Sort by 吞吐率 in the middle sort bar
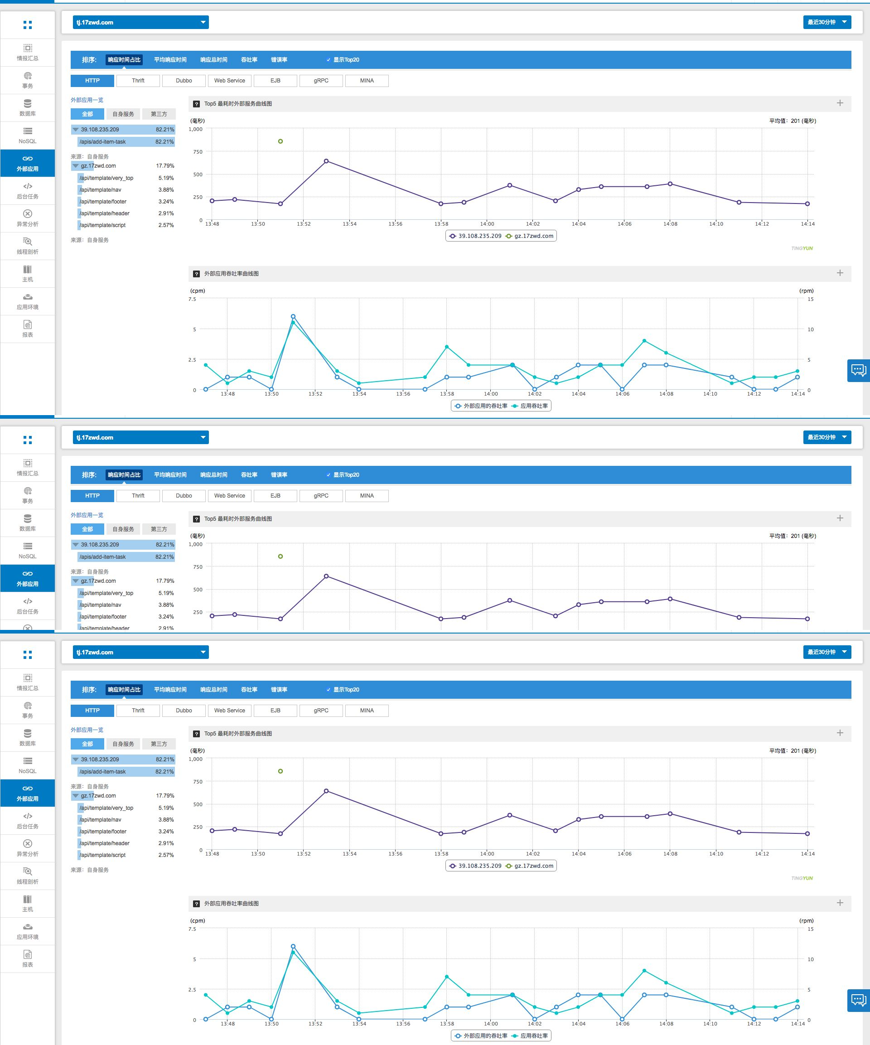This screenshot has height=1045, width=870. [x=249, y=475]
